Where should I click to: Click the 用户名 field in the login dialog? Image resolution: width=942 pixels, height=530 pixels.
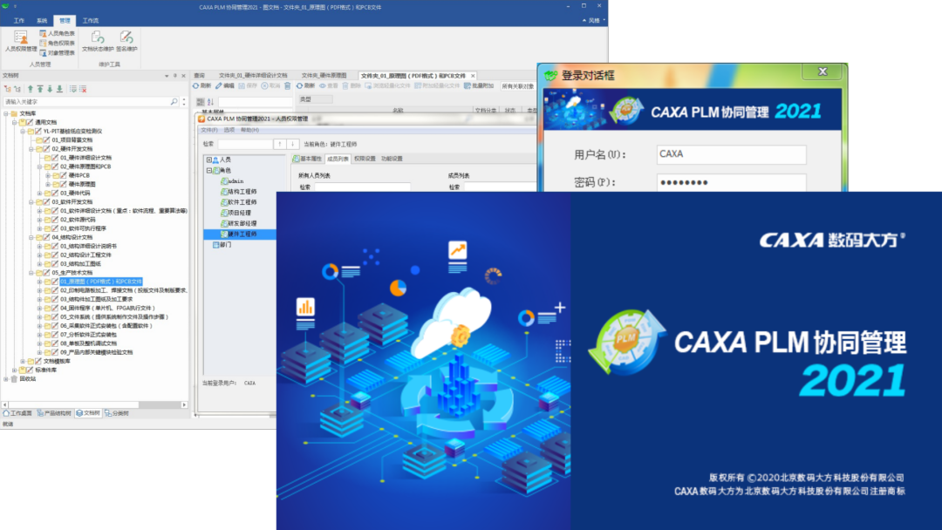pos(731,154)
